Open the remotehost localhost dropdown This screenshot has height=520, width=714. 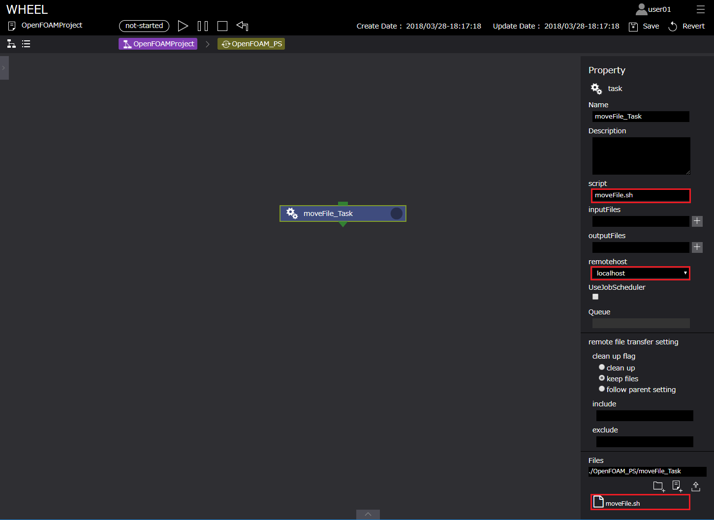pyautogui.click(x=640, y=273)
